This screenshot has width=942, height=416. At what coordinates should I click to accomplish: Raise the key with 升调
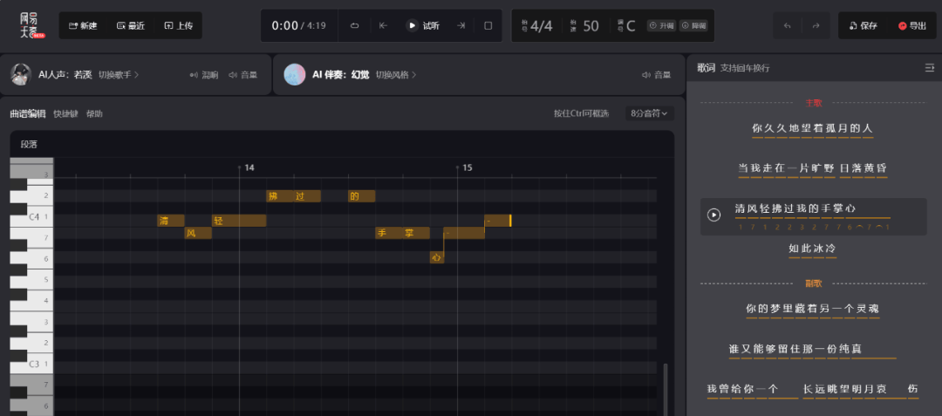(x=661, y=26)
